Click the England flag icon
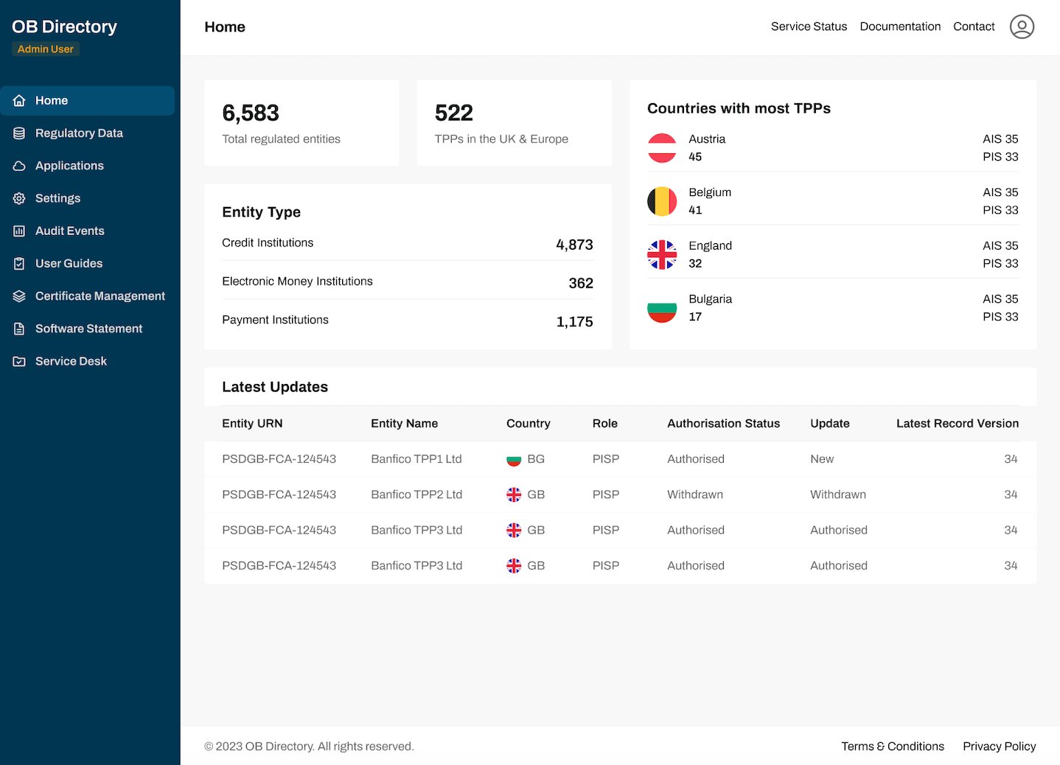 click(x=662, y=254)
